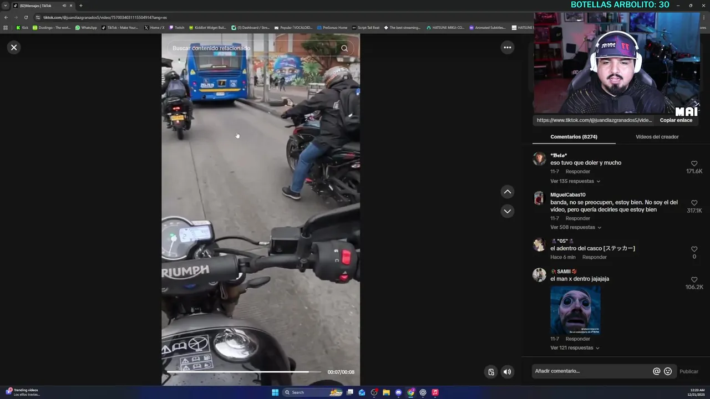This screenshot has height=399, width=710.
Task: Open the 'TikTok - Make Your...' bookmark
Action: click(120, 28)
